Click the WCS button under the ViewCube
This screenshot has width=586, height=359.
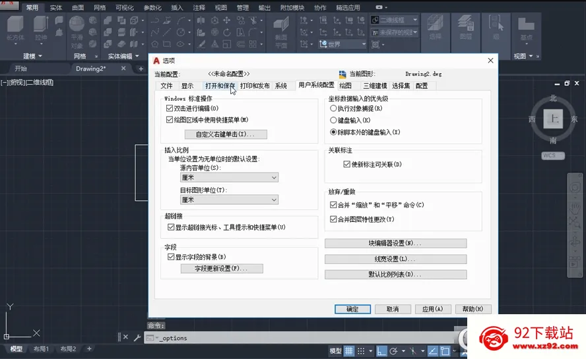click(x=553, y=155)
